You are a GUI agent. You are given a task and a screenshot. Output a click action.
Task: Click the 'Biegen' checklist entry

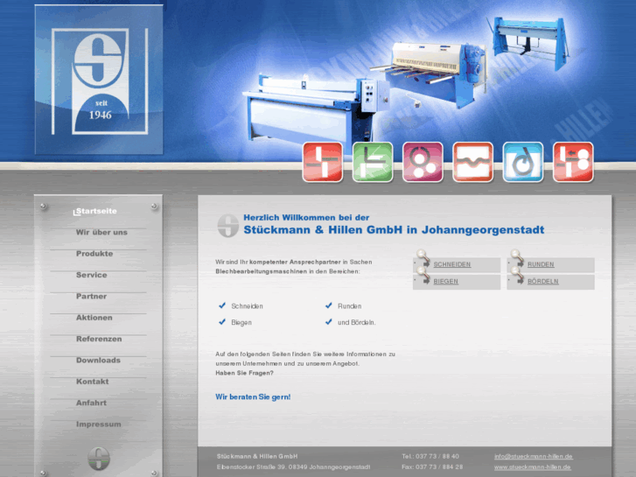point(241,322)
